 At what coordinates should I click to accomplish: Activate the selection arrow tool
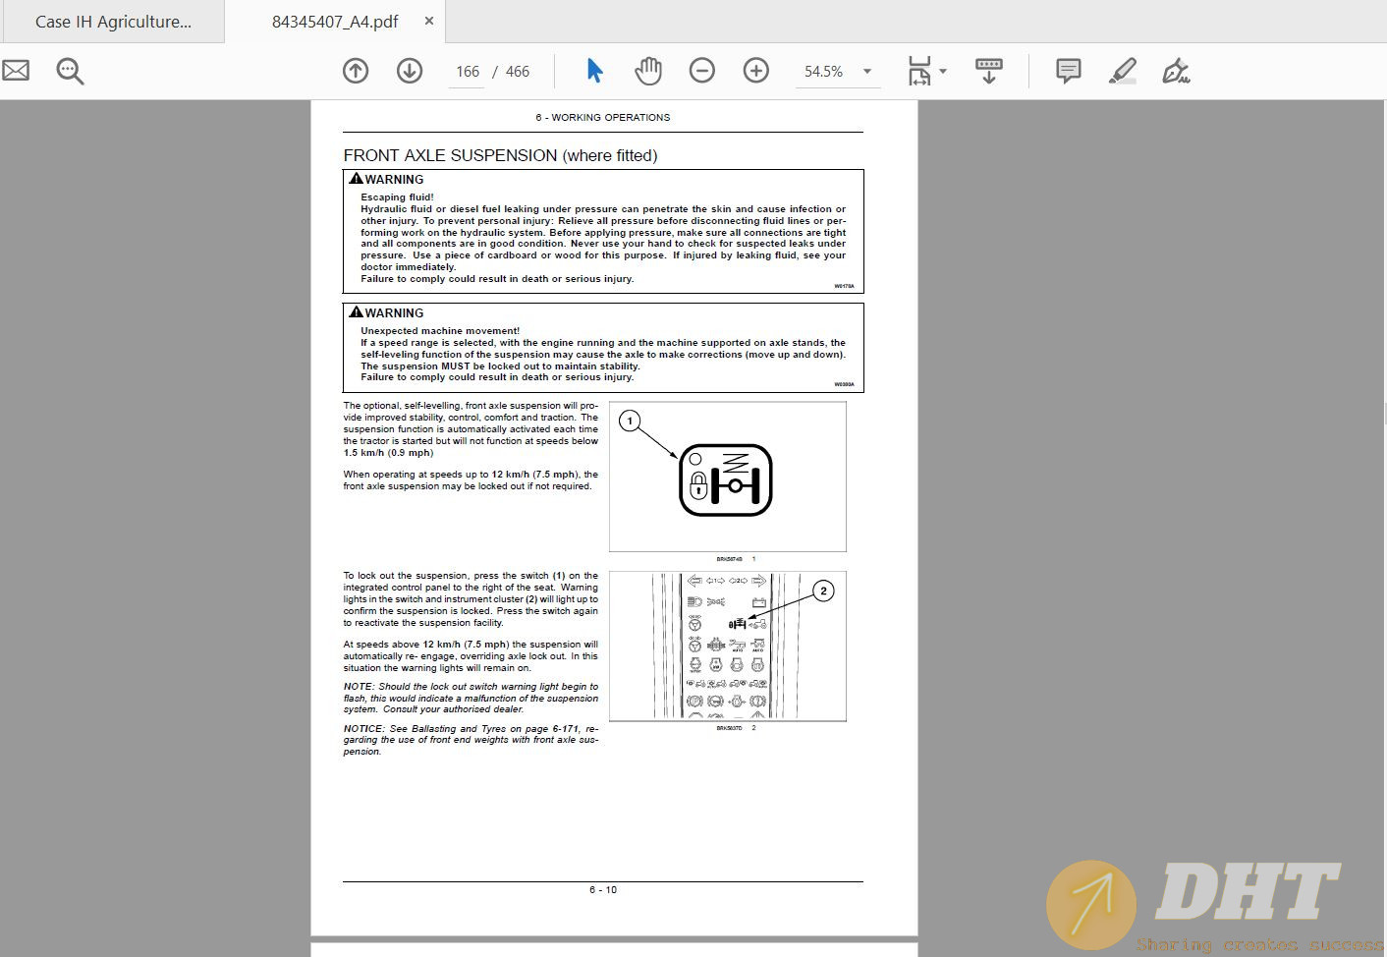594,71
